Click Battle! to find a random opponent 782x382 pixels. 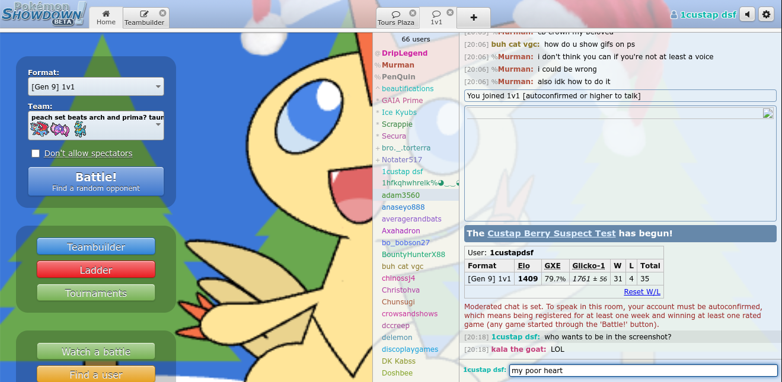pos(96,181)
